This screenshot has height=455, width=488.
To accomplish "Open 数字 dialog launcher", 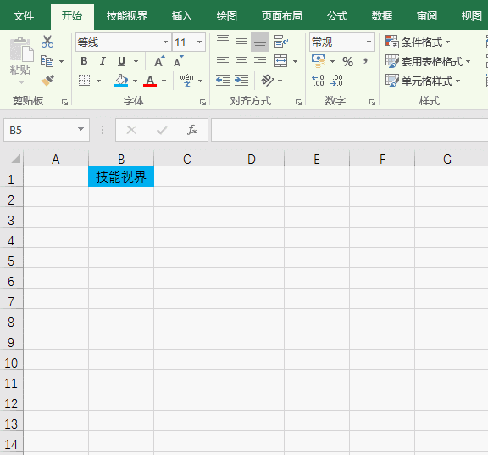I will click(372, 102).
